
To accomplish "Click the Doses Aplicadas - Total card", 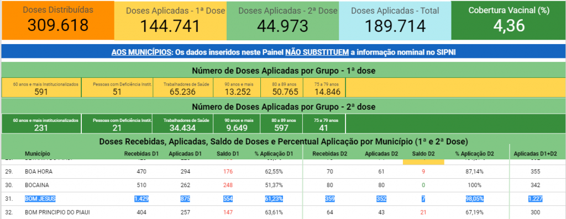I will 395,20.
